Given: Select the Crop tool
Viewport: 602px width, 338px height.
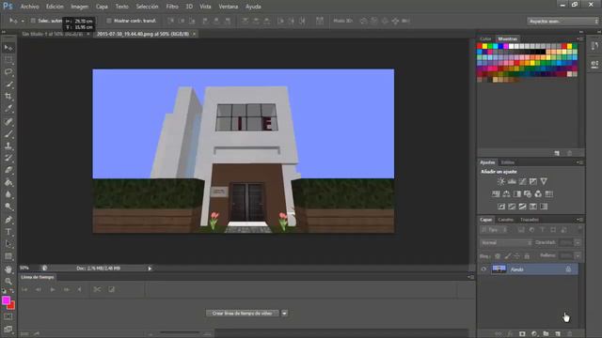Looking at the screenshot, I should [x=8, y=96].
